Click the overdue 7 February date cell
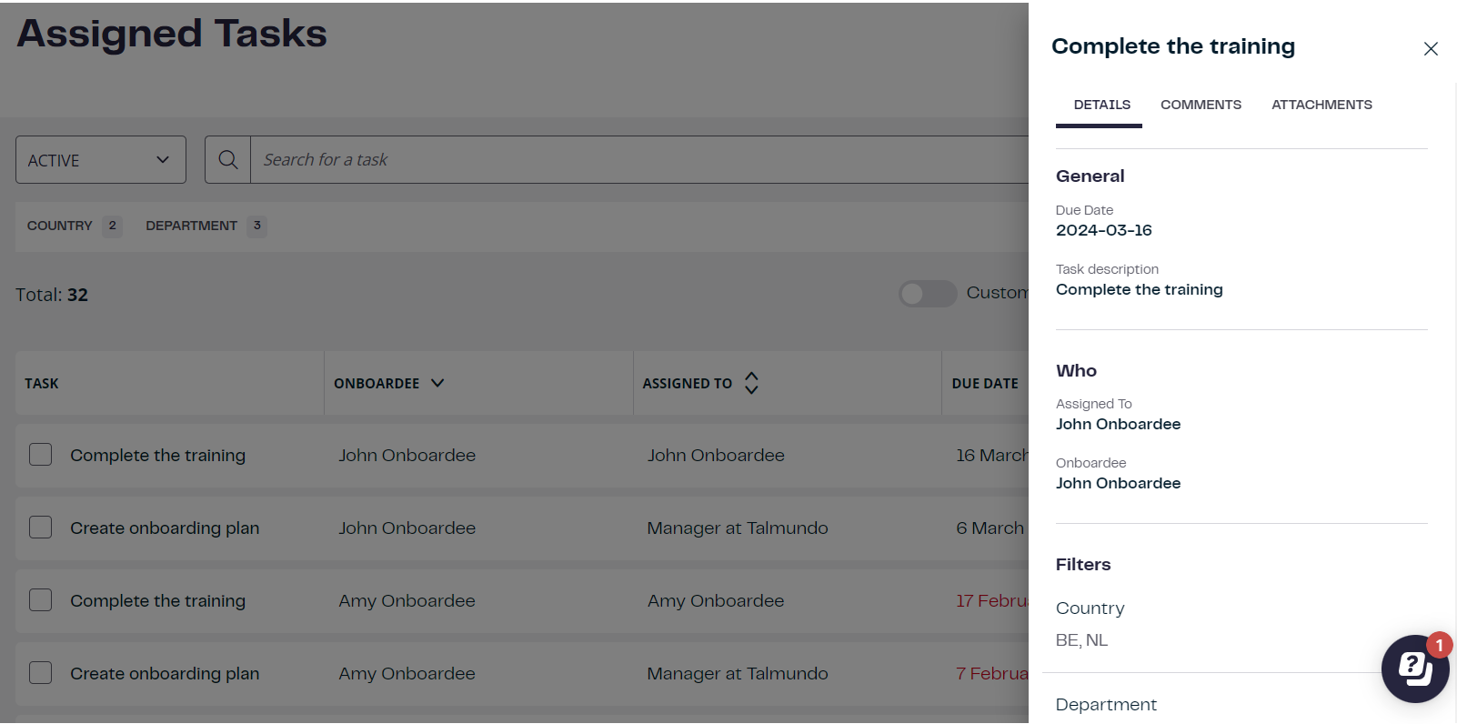Viewport: 1457px width, 724px height. coord(992,674)
